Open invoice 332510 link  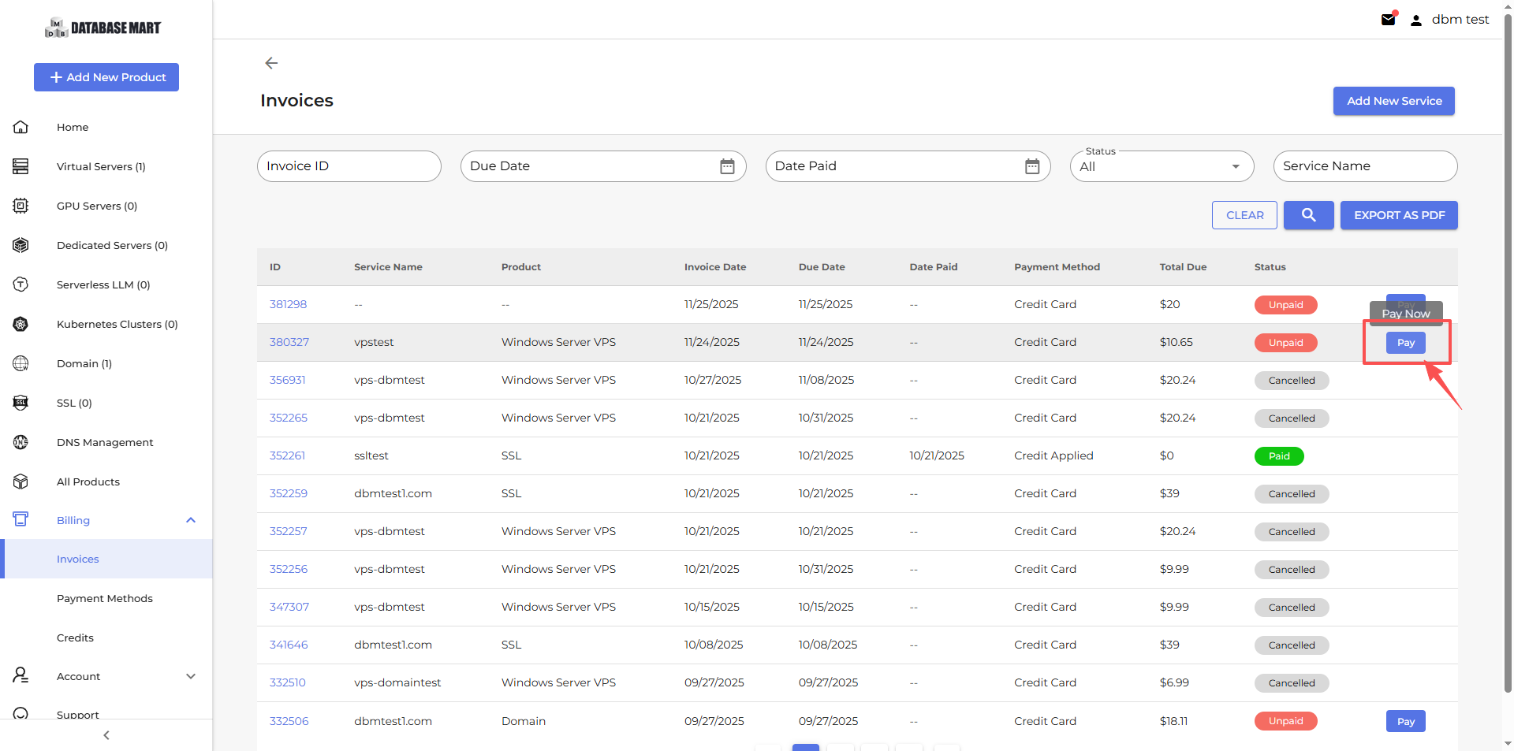[x=287, y=682]
